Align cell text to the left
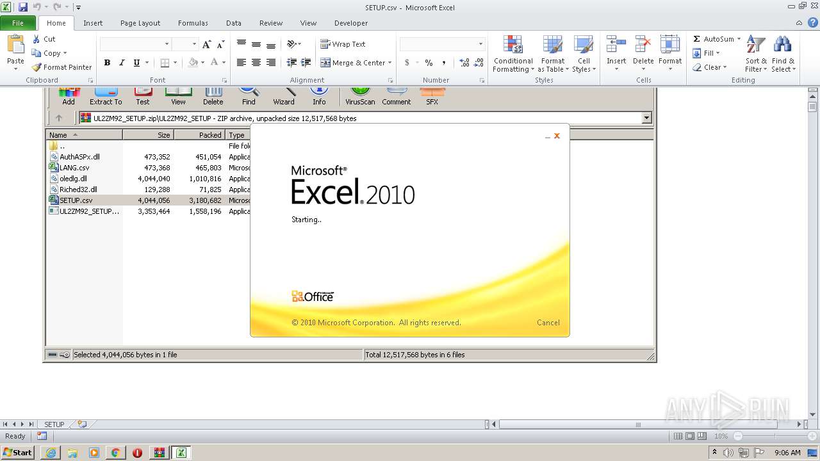The width and height of the screenshot is (820, 461). pos(242,63)
